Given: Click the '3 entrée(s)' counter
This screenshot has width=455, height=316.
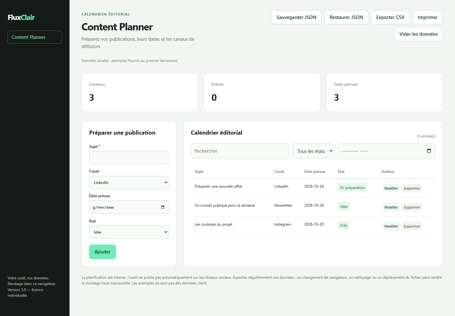Looking at the screenshot, I should (426, 136).
